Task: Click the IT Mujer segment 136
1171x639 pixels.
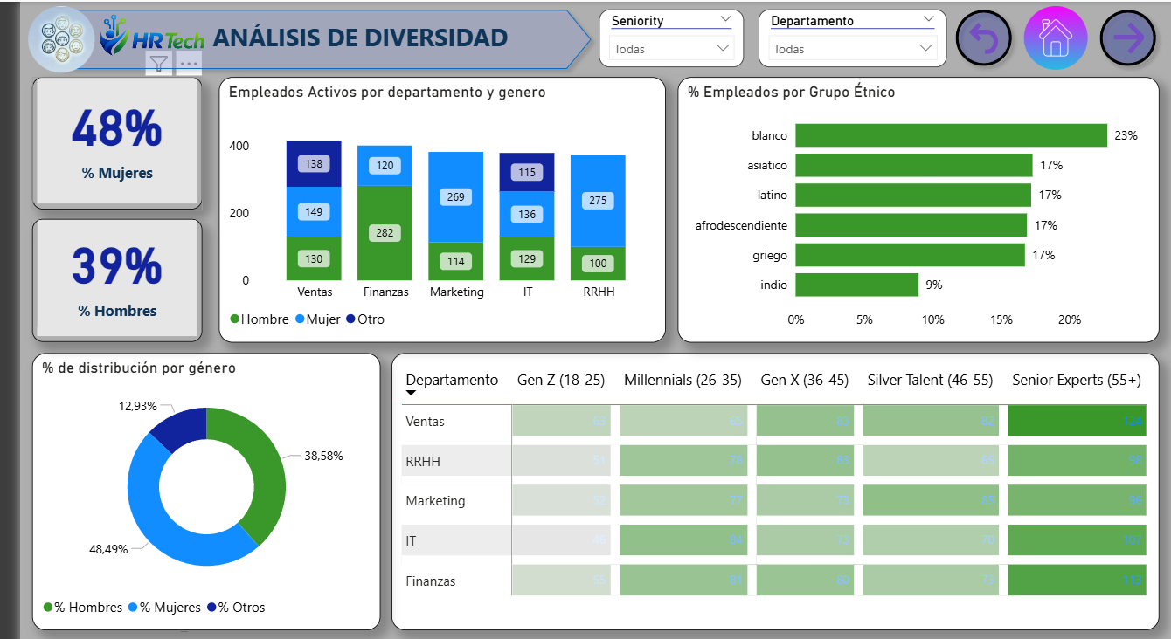Action: tap(527, 215)
